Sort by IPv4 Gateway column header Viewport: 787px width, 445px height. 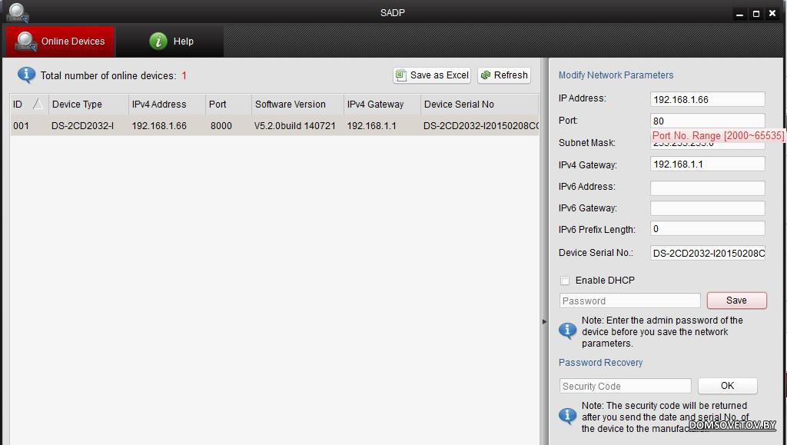coord(382,105)
